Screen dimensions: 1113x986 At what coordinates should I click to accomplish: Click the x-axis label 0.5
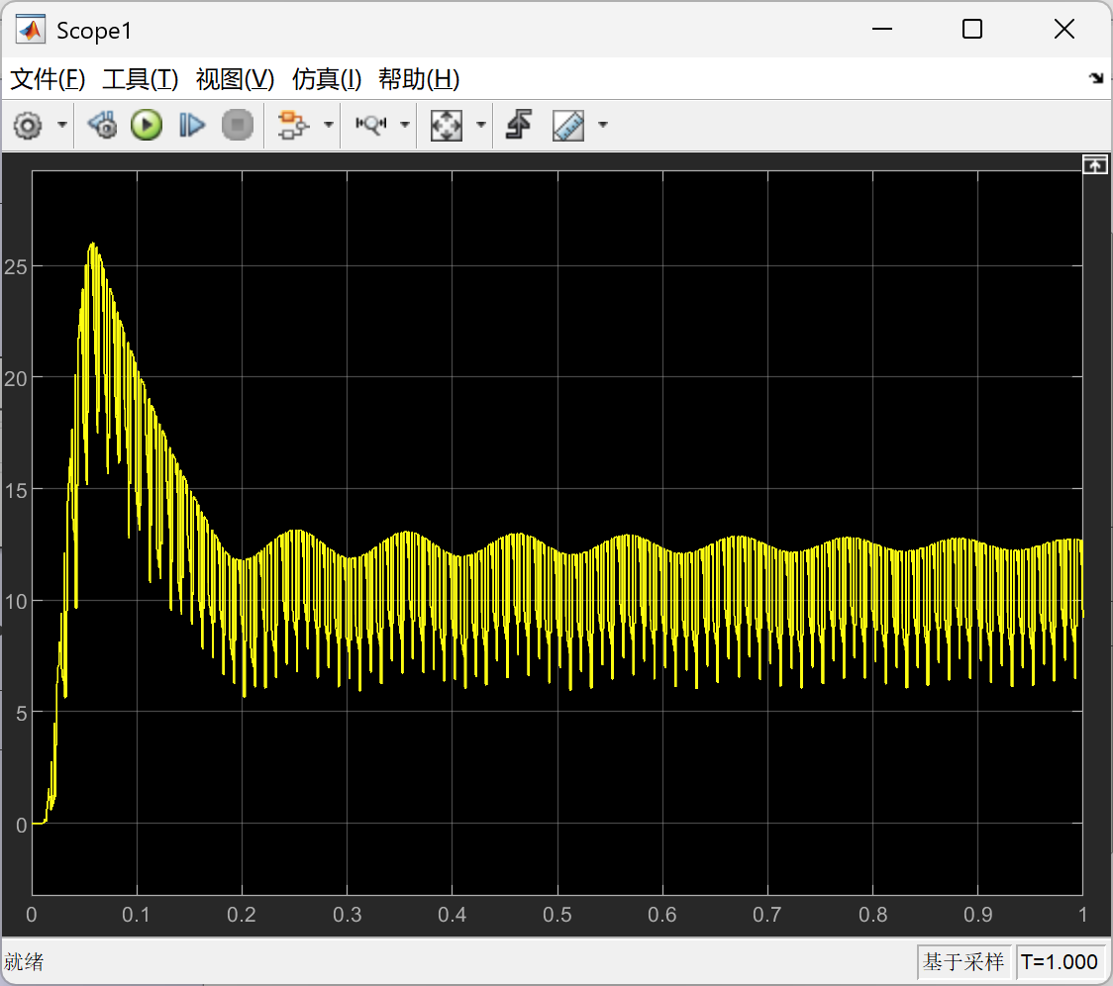pyautogui.click(x=557, y=915)
